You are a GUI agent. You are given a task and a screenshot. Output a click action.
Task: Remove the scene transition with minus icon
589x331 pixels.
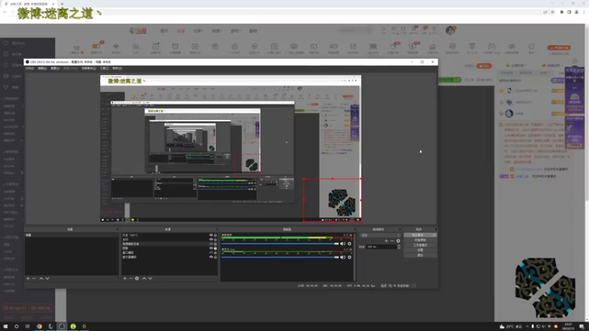point(392,241)
